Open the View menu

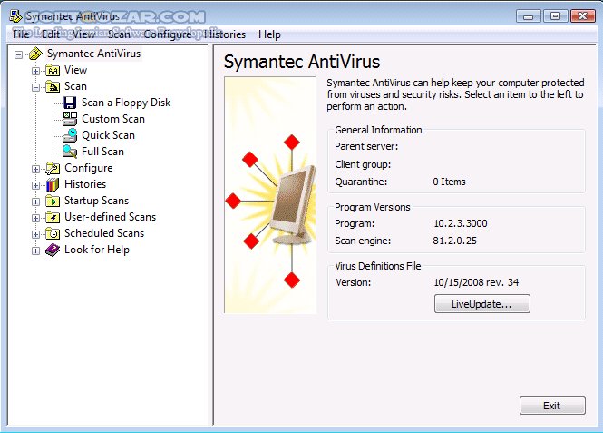(x=83, y=34)
